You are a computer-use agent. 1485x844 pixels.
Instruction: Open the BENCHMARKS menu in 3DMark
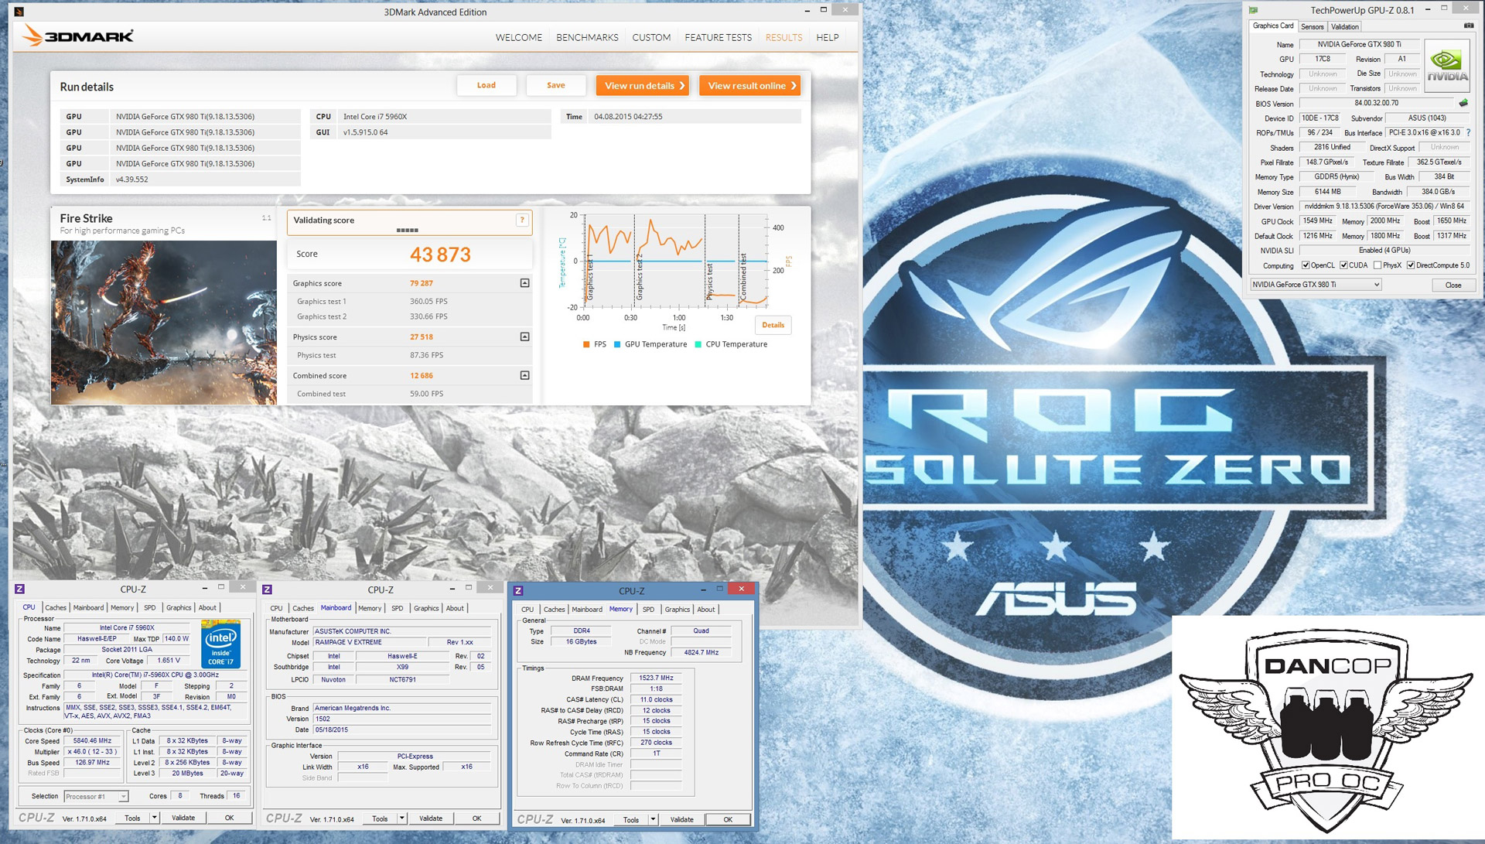587,37
